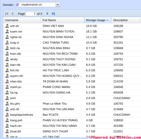Screen dimensions: 141x139
Task: Click the user icon for ha.ng
Action: (7, 92)
